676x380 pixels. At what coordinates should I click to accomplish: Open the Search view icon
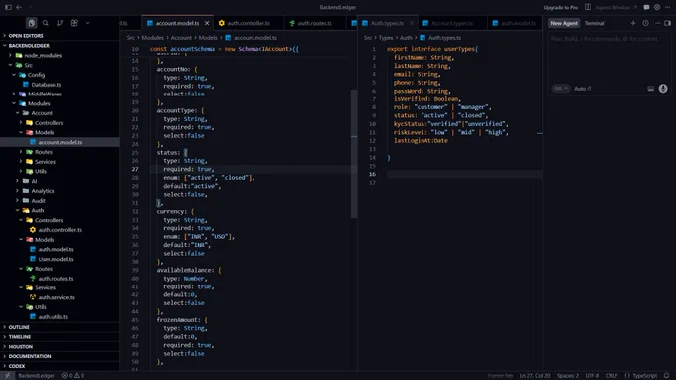(46, 23)
